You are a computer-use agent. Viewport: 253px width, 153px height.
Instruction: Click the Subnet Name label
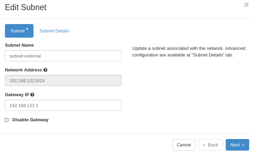pos(19,45)
